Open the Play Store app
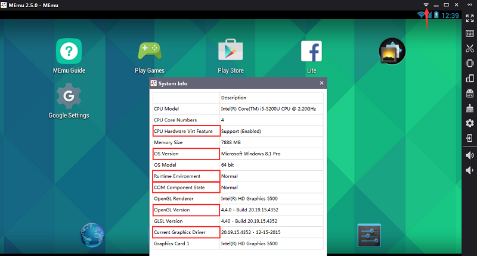This screenshot has width=477, height=256. (231, 52)
